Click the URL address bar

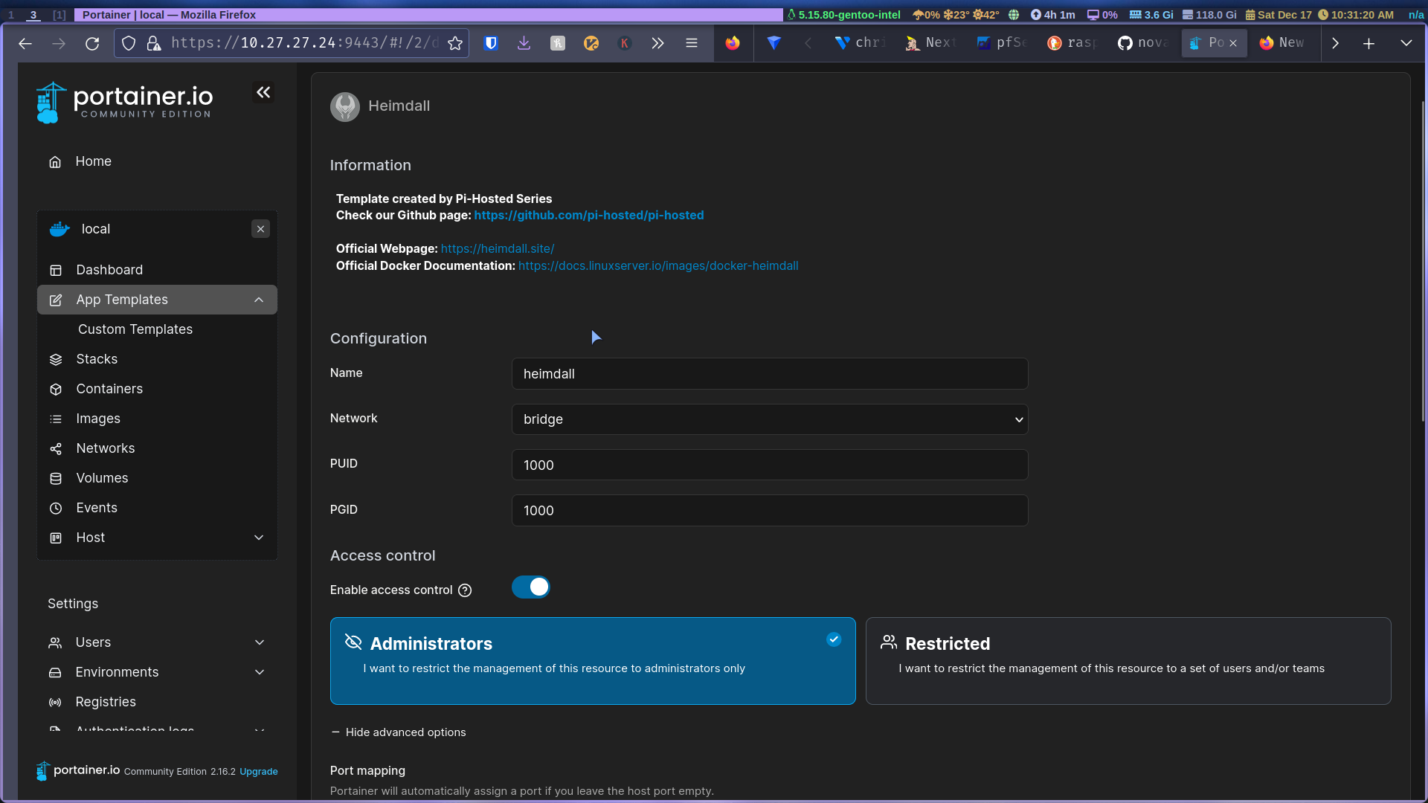(305, 43)
